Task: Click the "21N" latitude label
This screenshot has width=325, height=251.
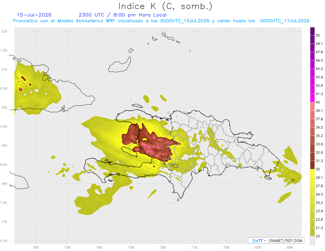Action: 5,69
